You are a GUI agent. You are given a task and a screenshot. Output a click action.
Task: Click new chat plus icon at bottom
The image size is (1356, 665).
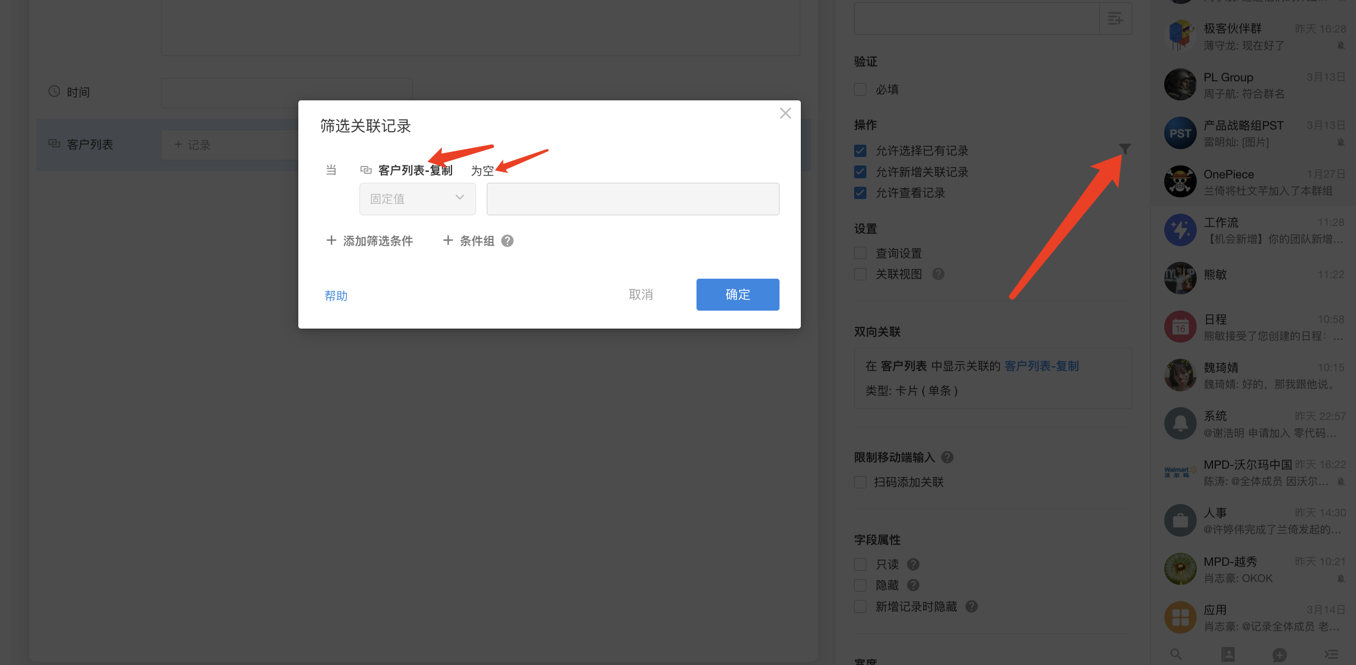click(1280, 654)
